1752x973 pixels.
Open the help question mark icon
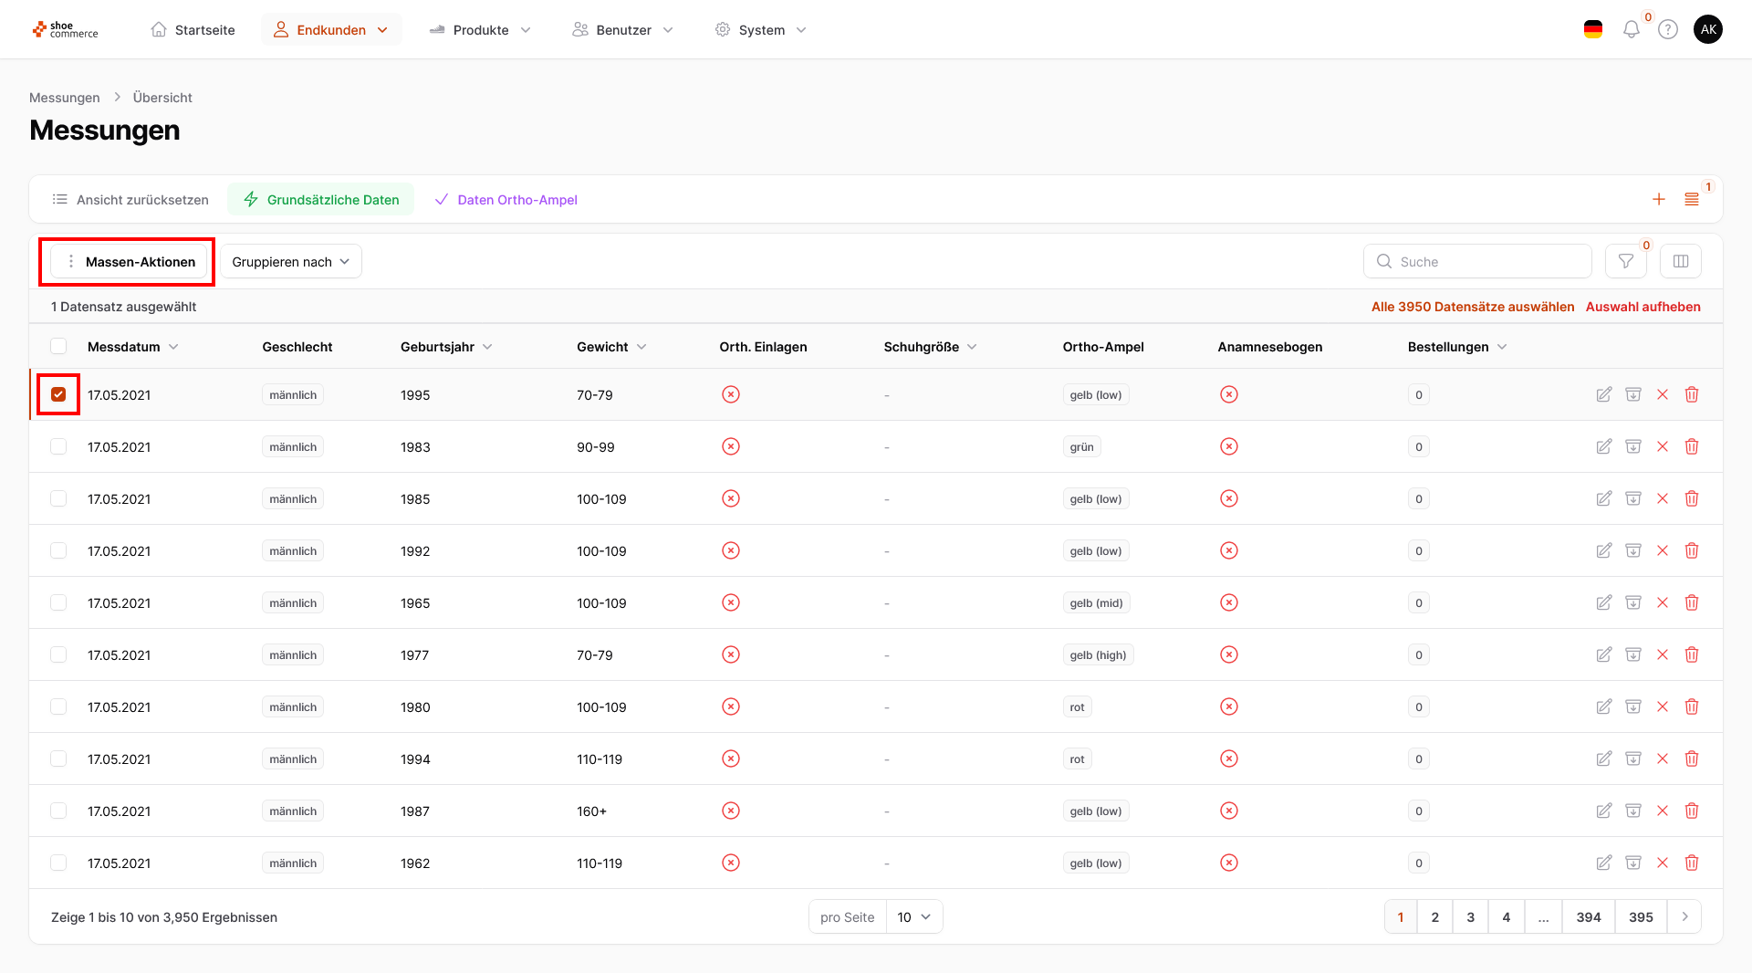(x=1667, y=30)
